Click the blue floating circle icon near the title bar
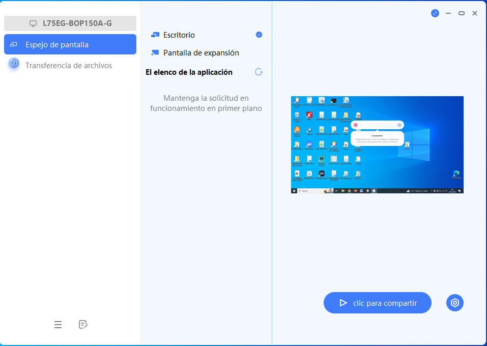This screenshot has width=487, height=346. pyautogui.click(x=435, y=13)
